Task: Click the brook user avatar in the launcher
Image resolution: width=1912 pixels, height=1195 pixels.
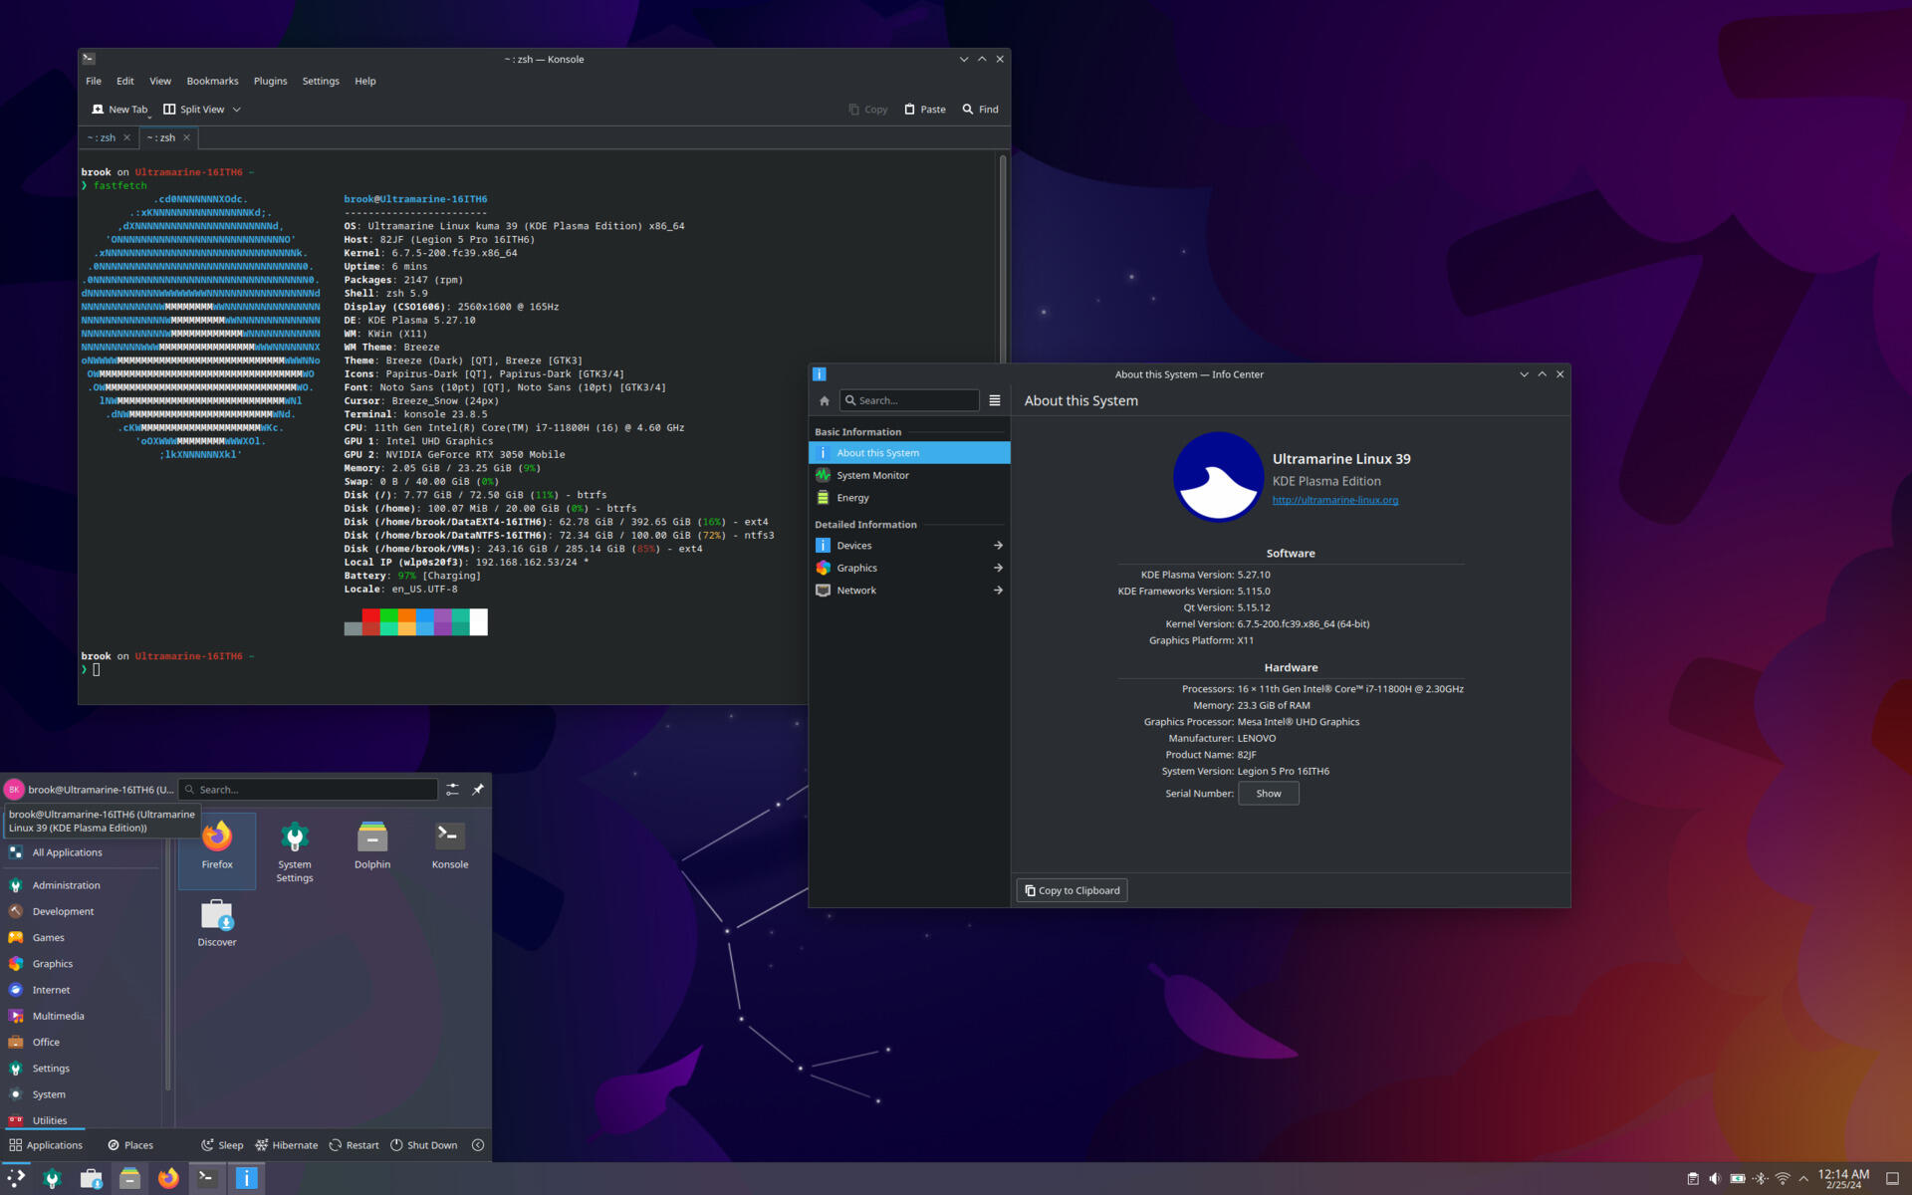Action: pyautogui.click(x=14, y=790)
